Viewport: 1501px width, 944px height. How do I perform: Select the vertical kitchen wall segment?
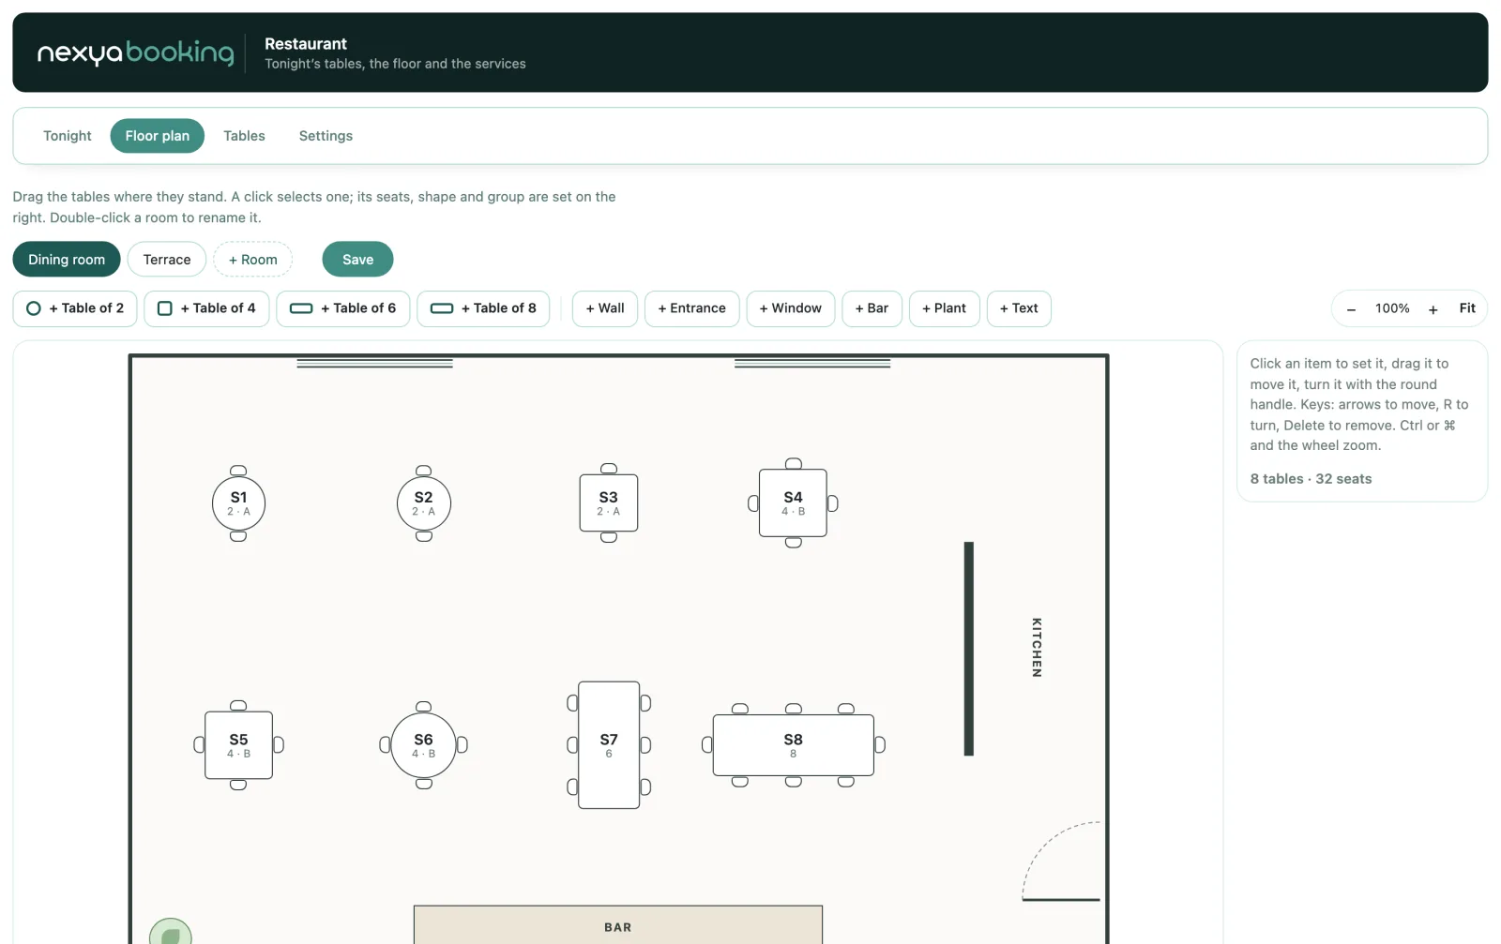coord(968,649)
